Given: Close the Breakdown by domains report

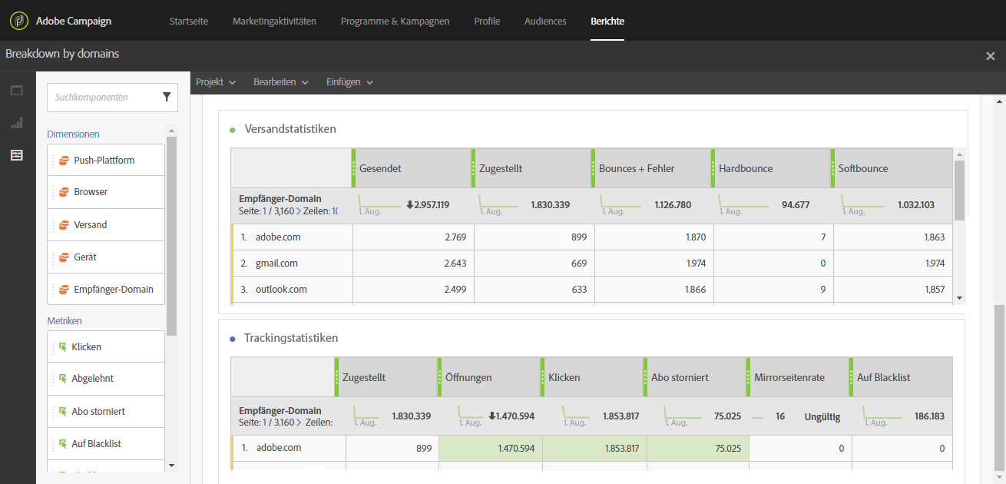Looking at the screenshot, I should (x=990, y=56).
